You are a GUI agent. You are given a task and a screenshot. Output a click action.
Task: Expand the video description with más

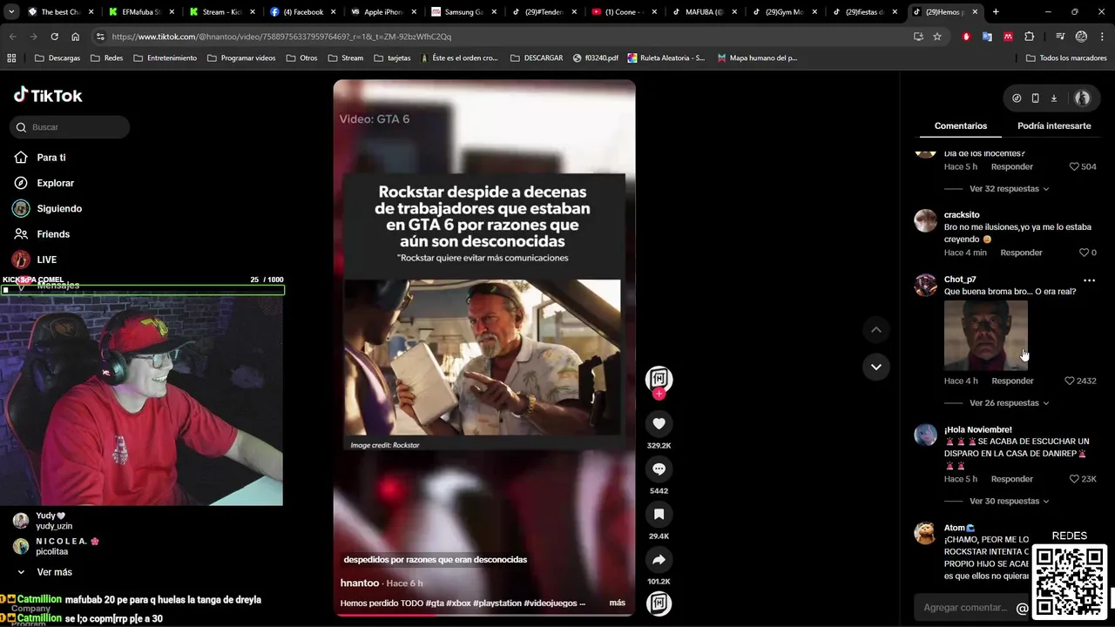617,603
